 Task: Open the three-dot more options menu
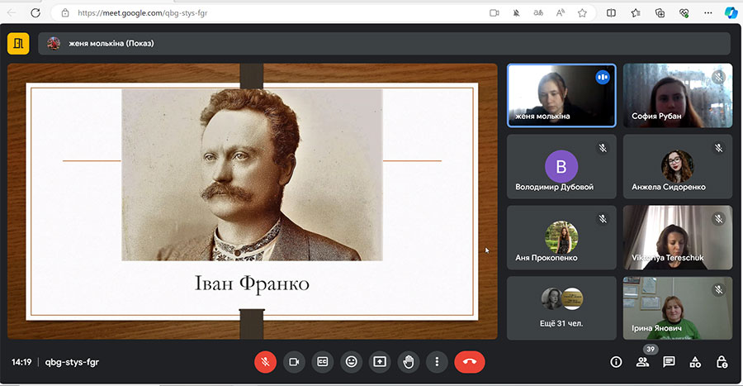(x=437, y=362)
